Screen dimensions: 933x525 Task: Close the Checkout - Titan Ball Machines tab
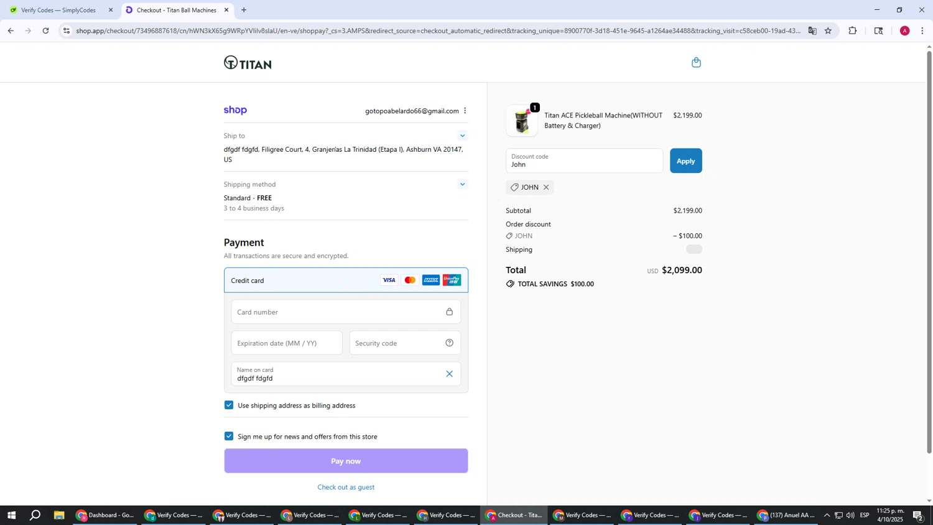point(226,10)
